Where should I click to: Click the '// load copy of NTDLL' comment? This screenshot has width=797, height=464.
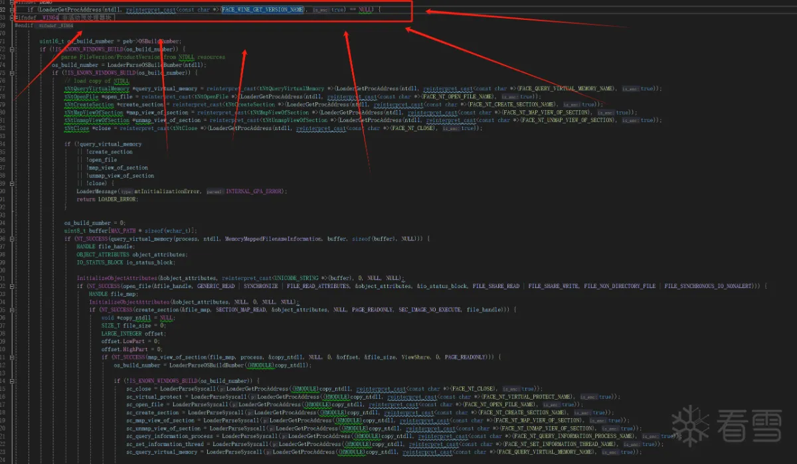coord(97,81)
